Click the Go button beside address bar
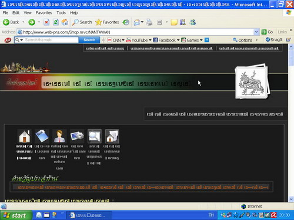Image resolution: width=294 pixels, height=220 pixels. tap(268, 32)
